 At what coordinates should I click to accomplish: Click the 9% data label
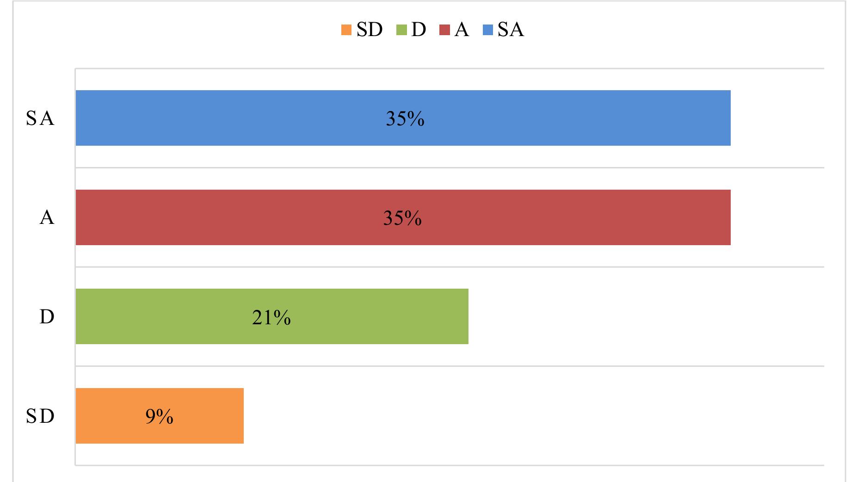pyautogui.click(x=159, y=417)
